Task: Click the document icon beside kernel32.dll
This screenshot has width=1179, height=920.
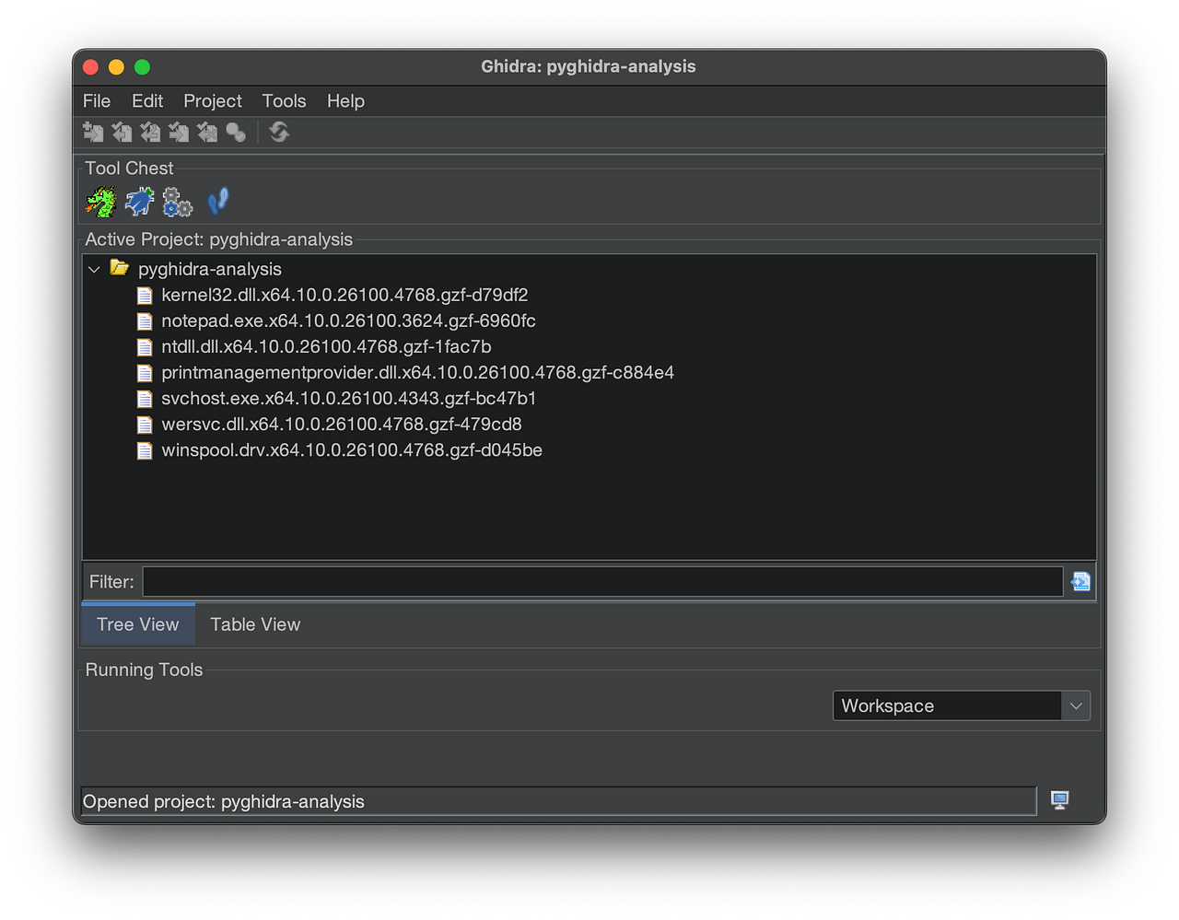Action: pyautogui.click(x=145, y=296)
